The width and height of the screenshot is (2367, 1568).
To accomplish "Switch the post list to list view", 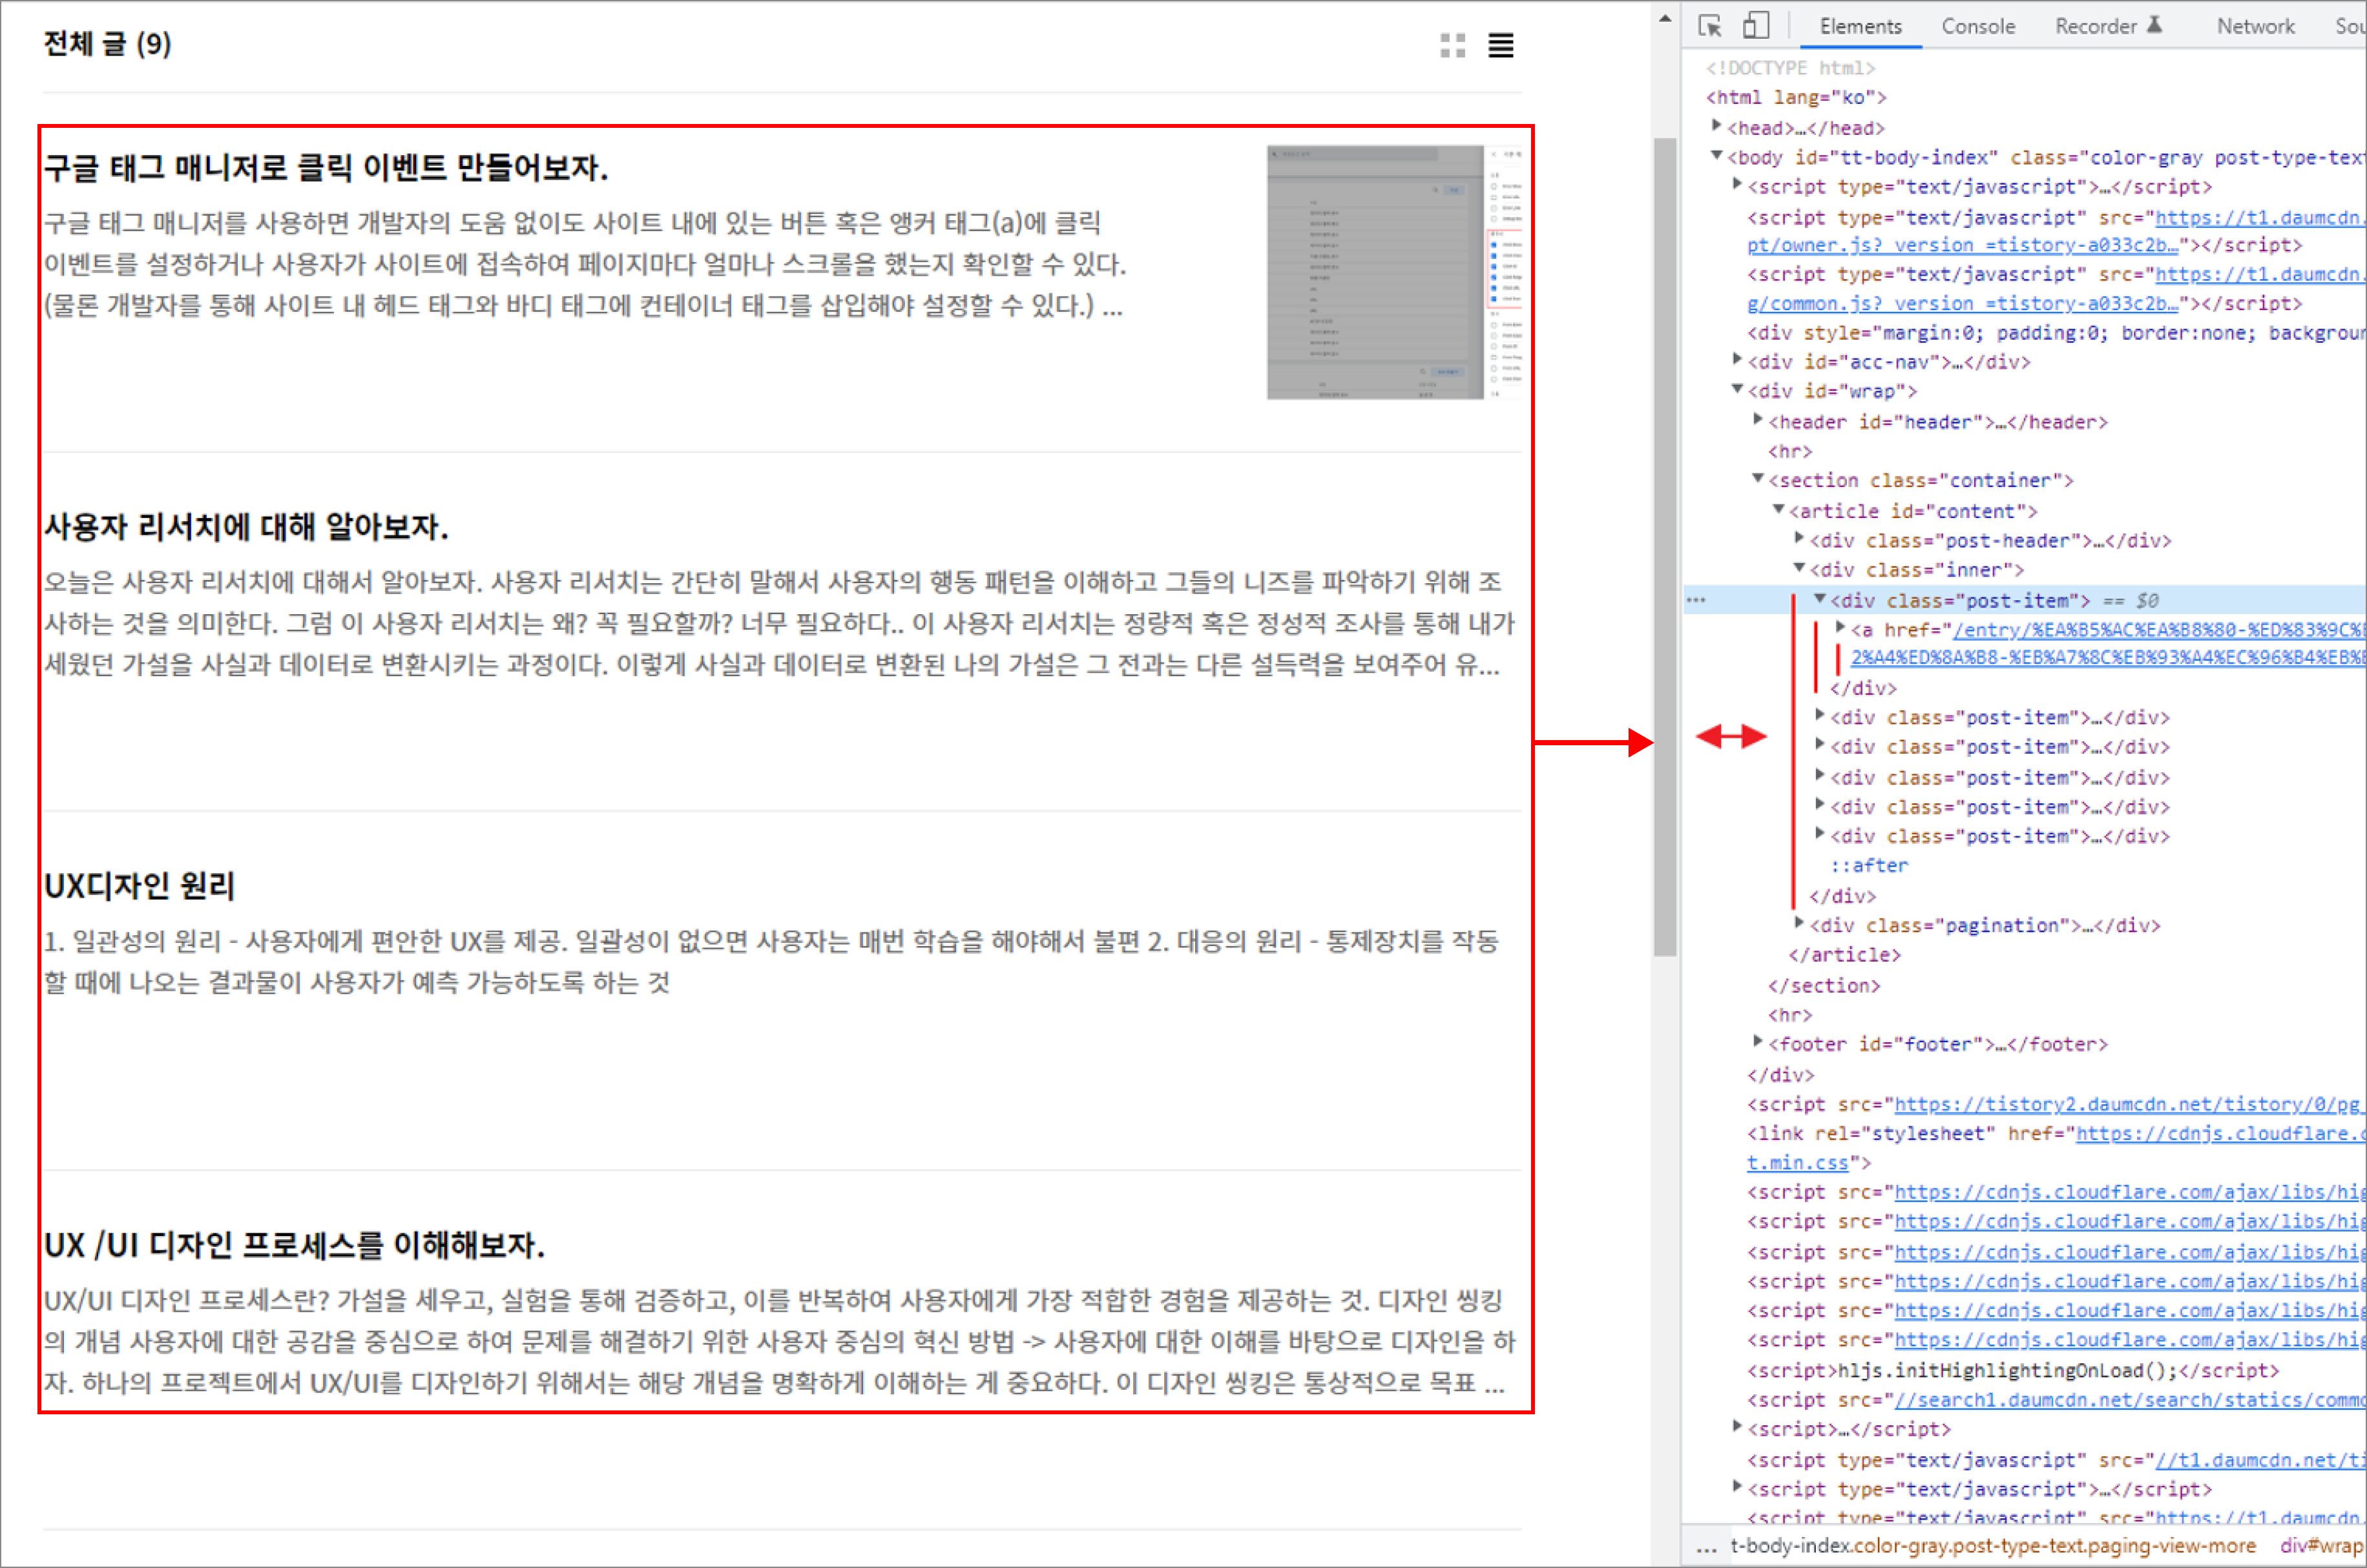I will (1501, 46).
